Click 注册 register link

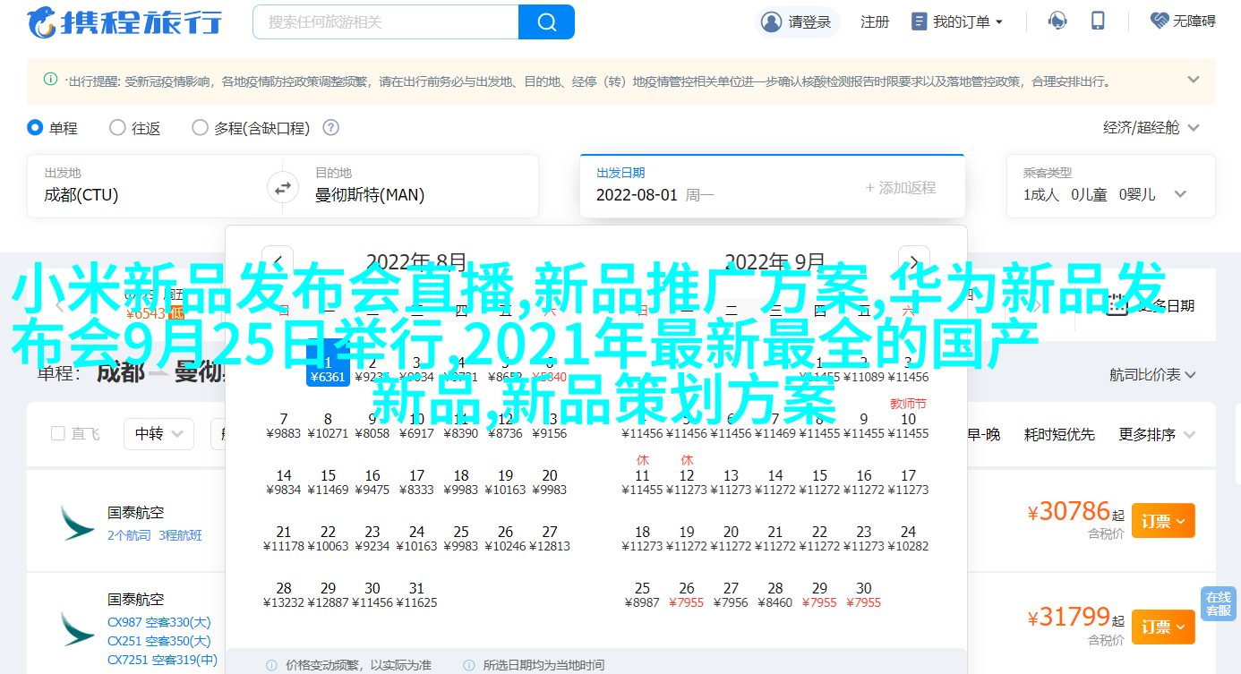click(x=875, y=21)
